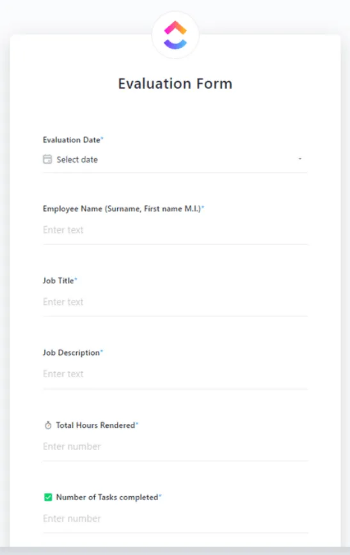Click the Job Description label
The image size is (350, 555).
tap(71, 353)
